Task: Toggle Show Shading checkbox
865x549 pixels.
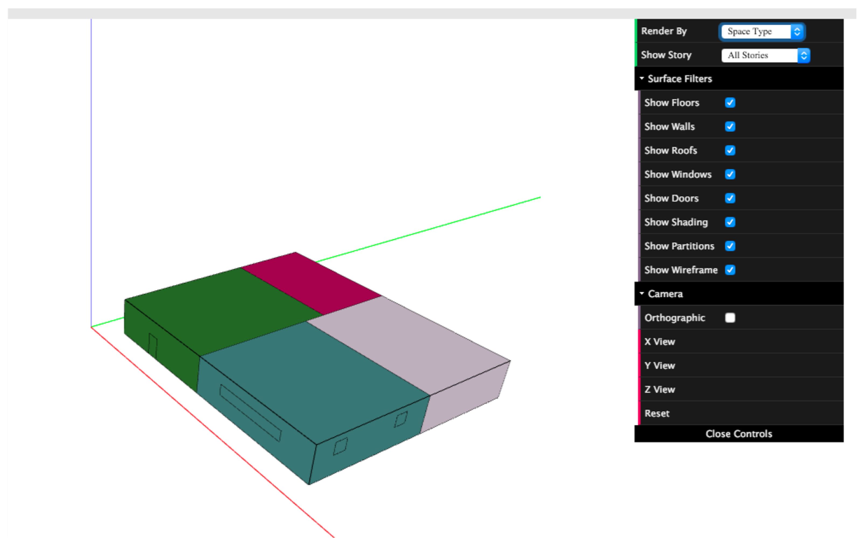Action: point(730,223)
